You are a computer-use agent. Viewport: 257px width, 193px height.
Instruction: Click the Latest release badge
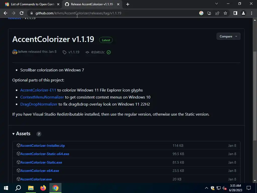pyautogui.click(x=106, y=40)
